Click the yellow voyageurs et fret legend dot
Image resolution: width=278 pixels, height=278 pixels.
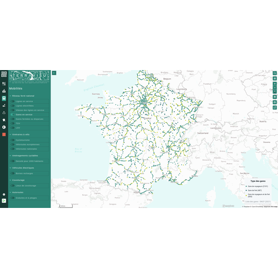click(246, 195)
